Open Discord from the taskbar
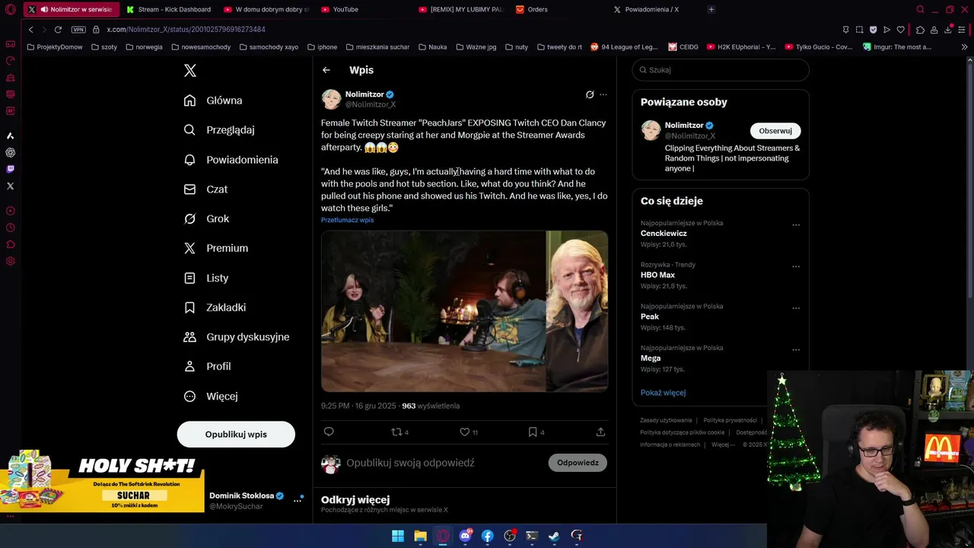974x548 pixels. pyautogui.click(x=465, y=536)
